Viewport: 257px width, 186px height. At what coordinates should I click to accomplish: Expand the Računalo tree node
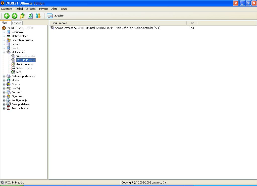4,32
